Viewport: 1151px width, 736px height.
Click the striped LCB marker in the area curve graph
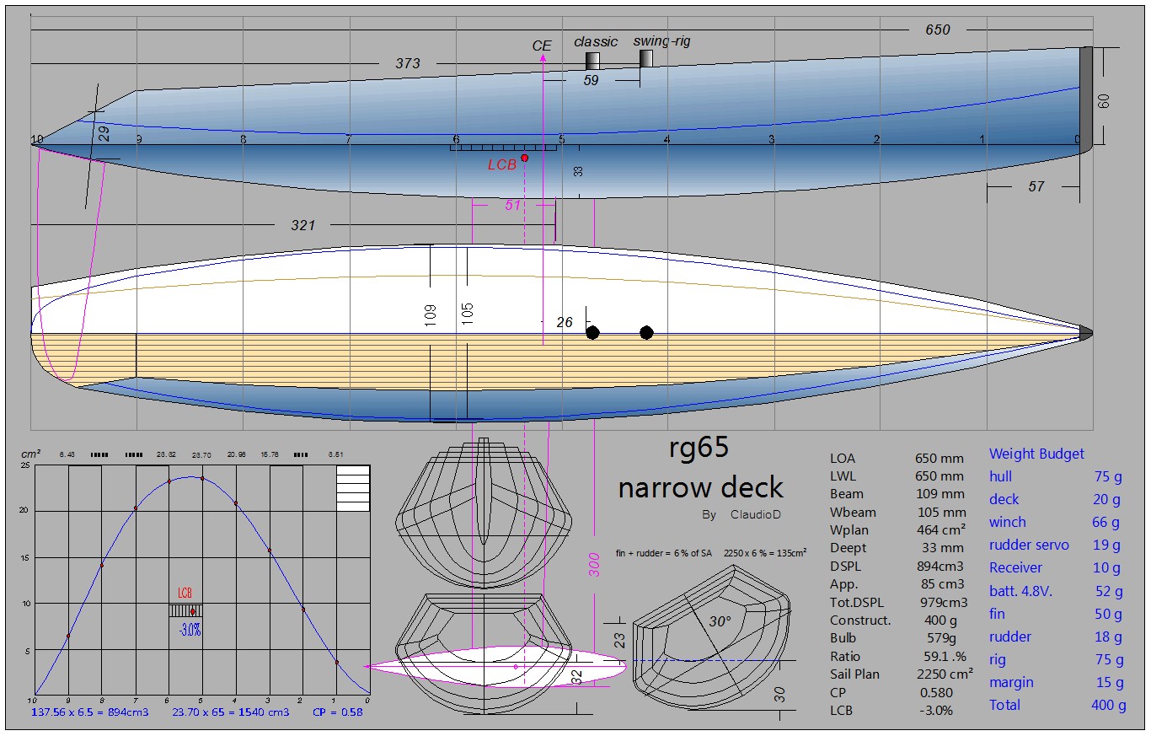pyautogui.click(x=185, y=610)
